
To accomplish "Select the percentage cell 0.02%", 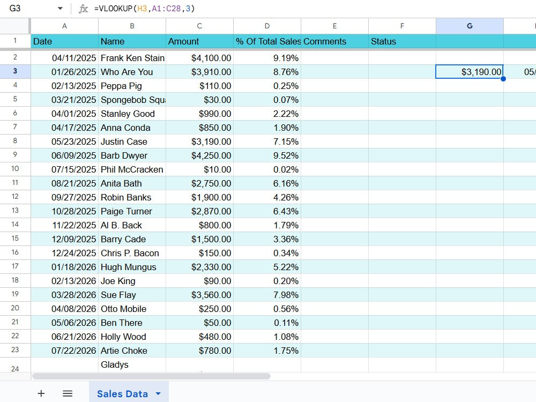I will coord(267,169).
